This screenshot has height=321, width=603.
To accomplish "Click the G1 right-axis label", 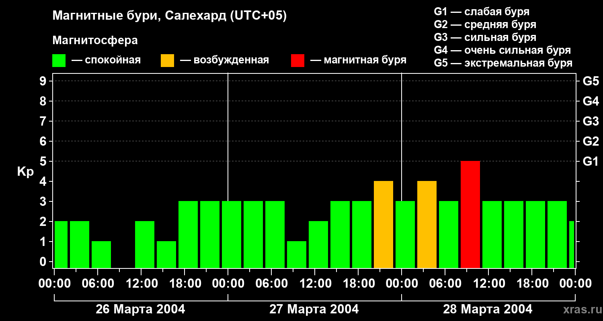I will tap(591, 161).
